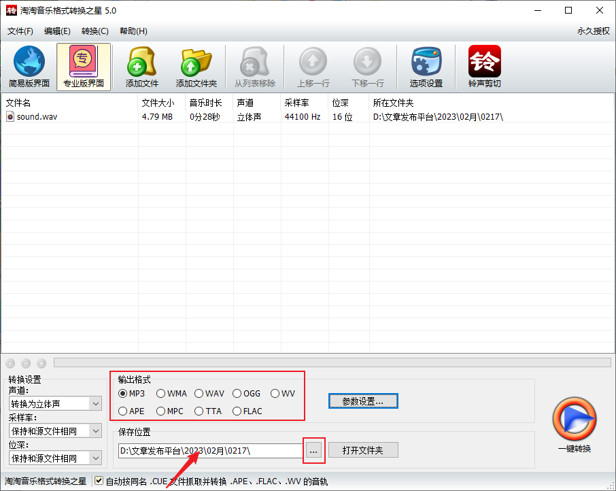
Task: Start conversion with 一键转换 button
Action: point(575,426)
